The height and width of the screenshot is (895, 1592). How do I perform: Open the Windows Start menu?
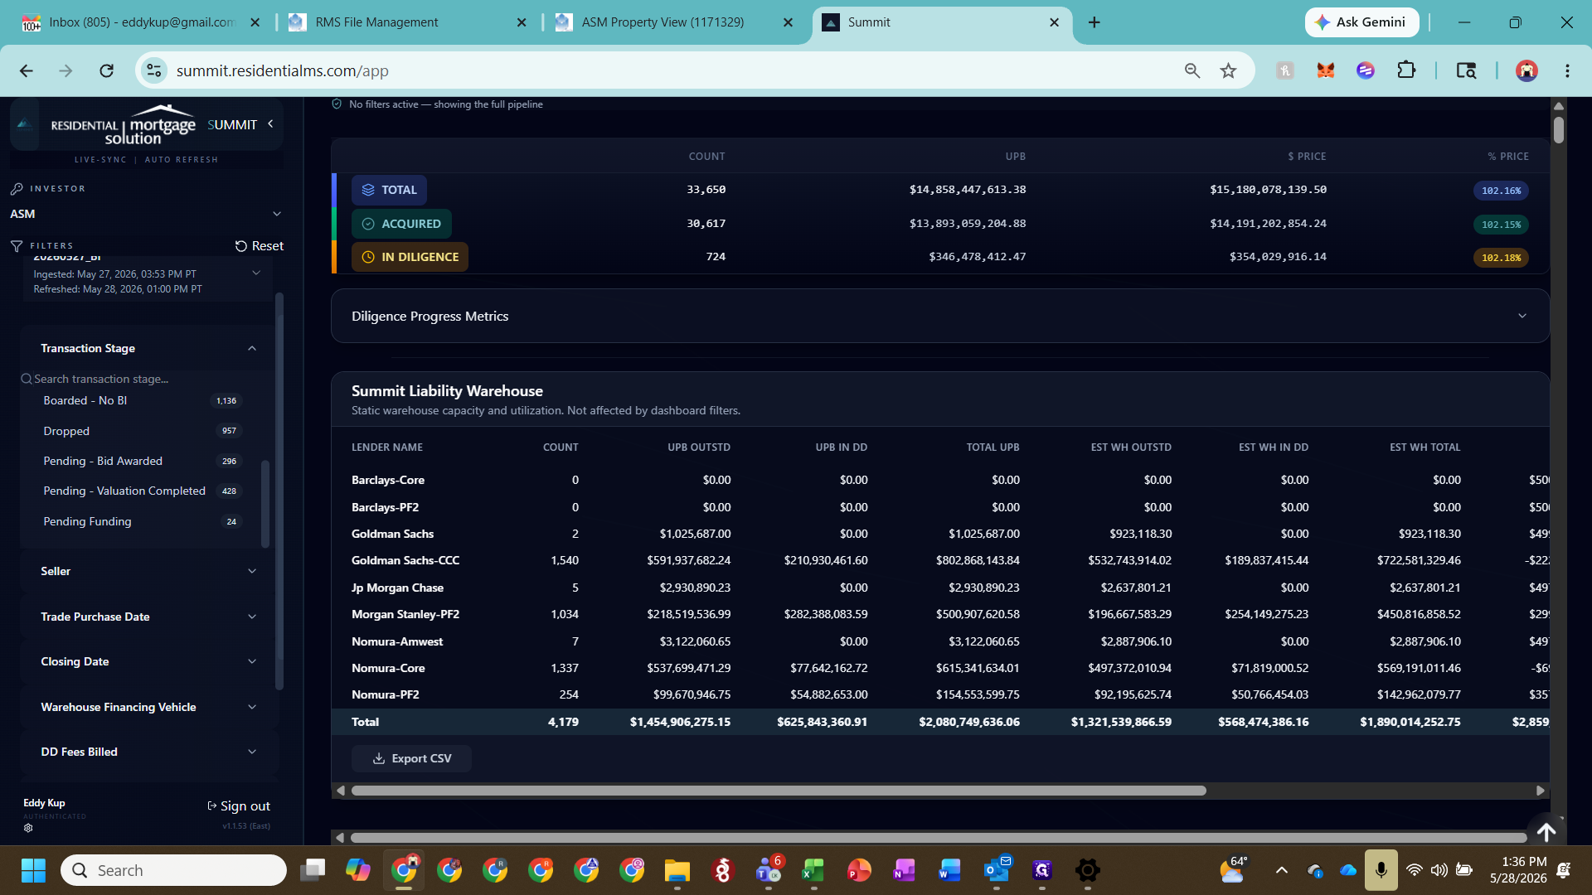tap(33, 870)
